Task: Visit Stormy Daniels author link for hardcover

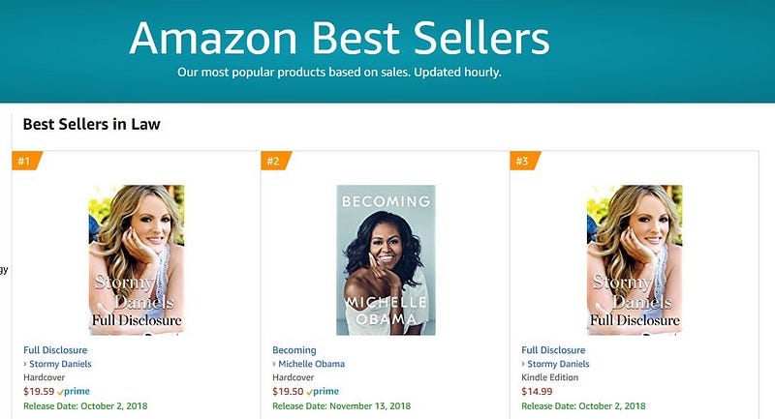Action: (60, 364)
